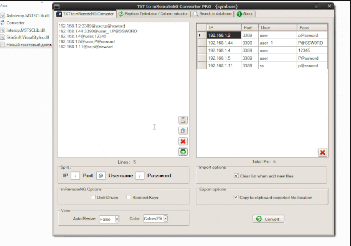
Task: Click text line 192.168.1.2:3389@user;p@ssword
Action: pyautogui.click(x=92, y=26)
